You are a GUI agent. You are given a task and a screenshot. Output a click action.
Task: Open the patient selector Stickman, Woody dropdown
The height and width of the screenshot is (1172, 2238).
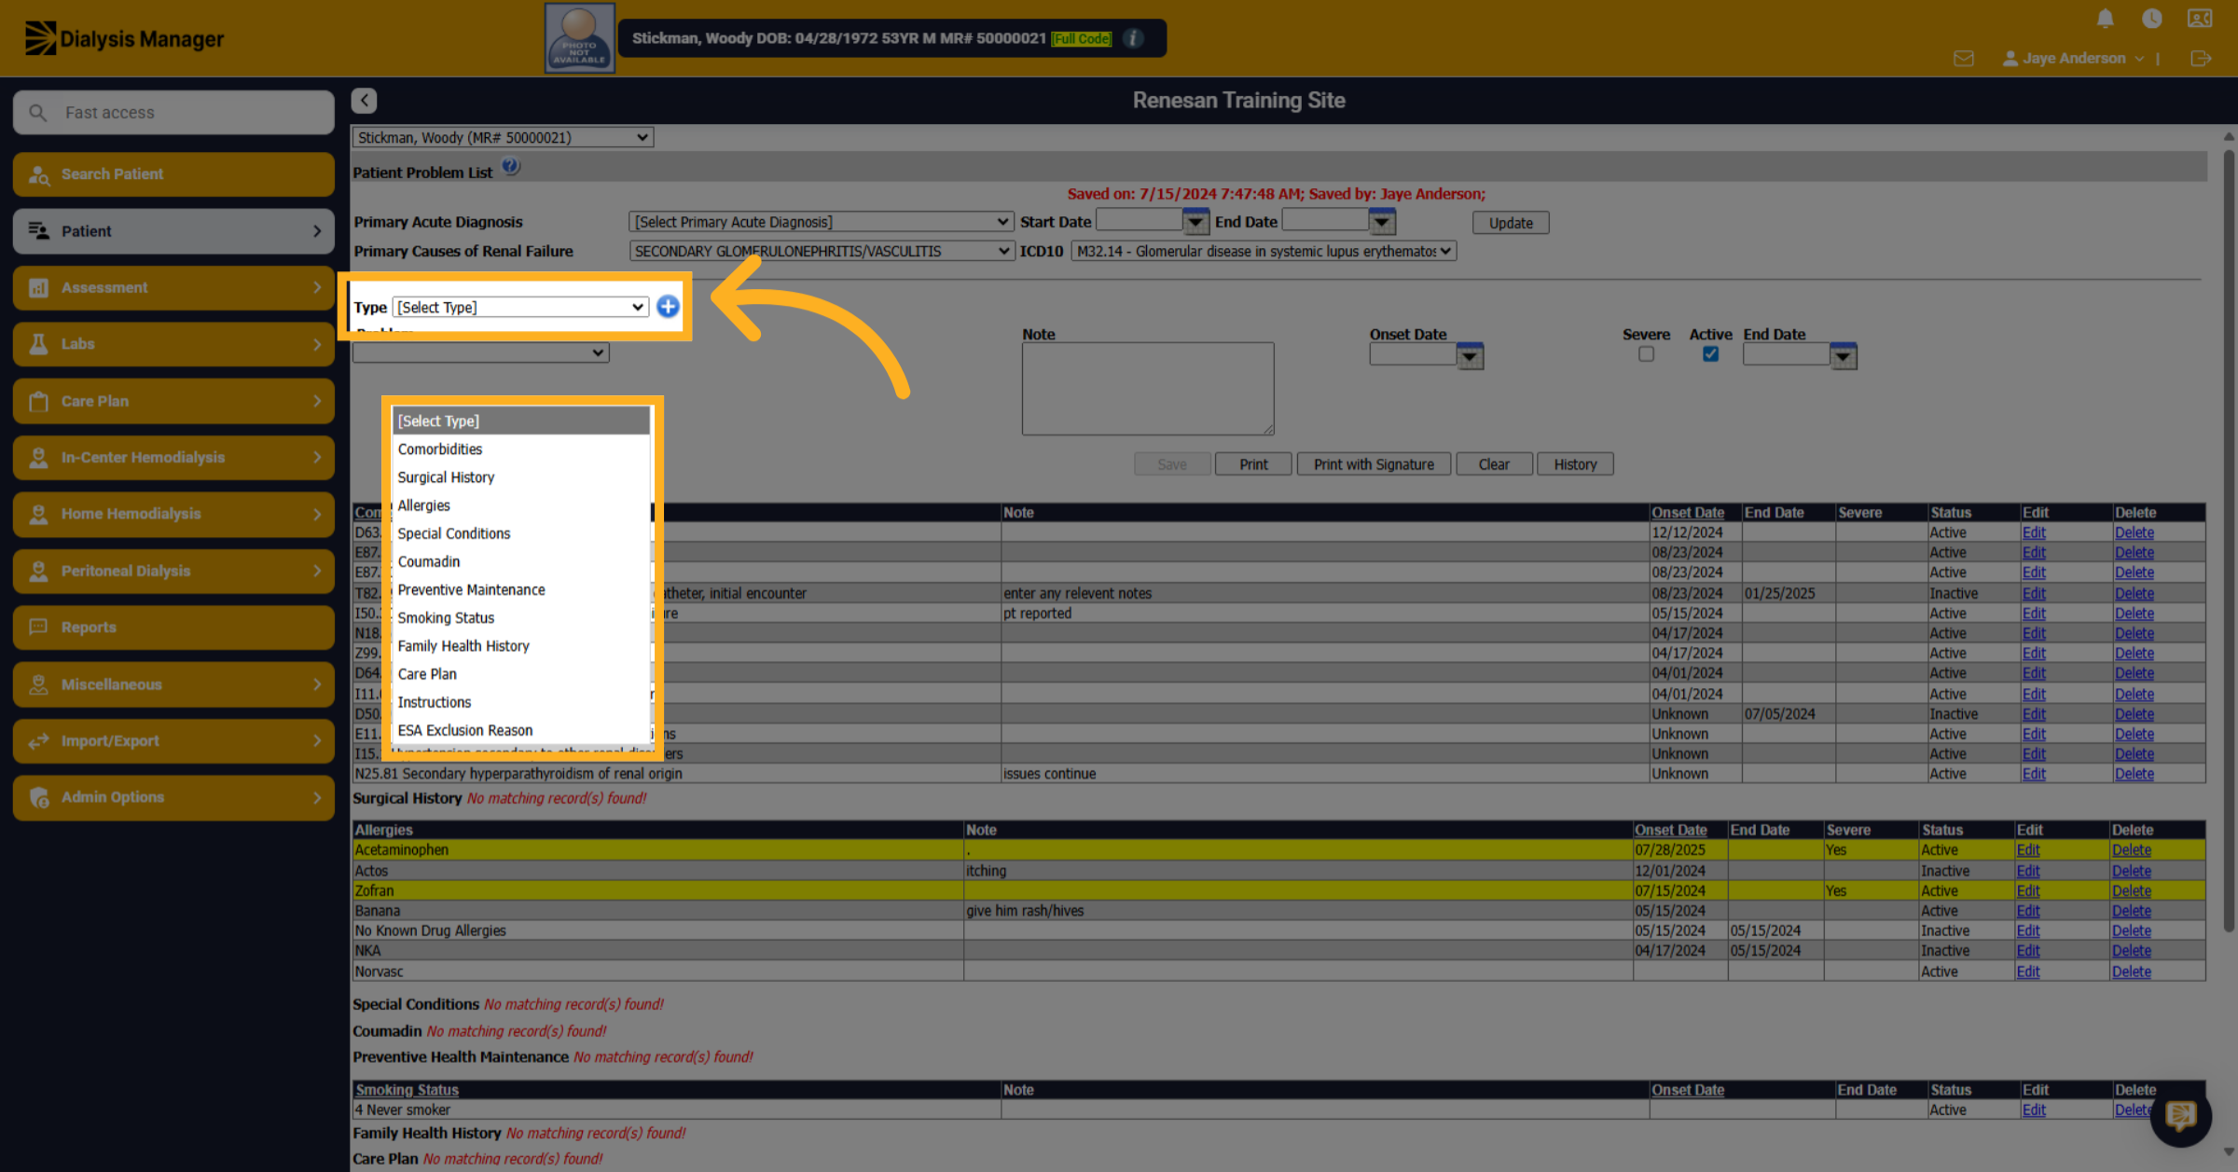pos(502,137)
